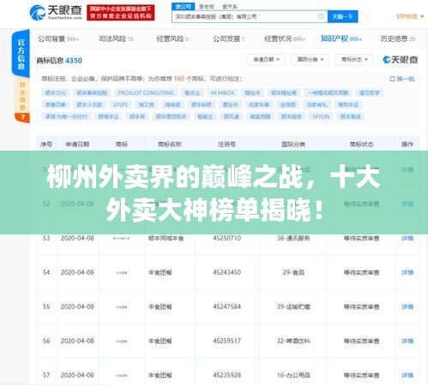Switch to the 历史信息 tab
This screenshot has width=428, height=385.
click(397, 38)
